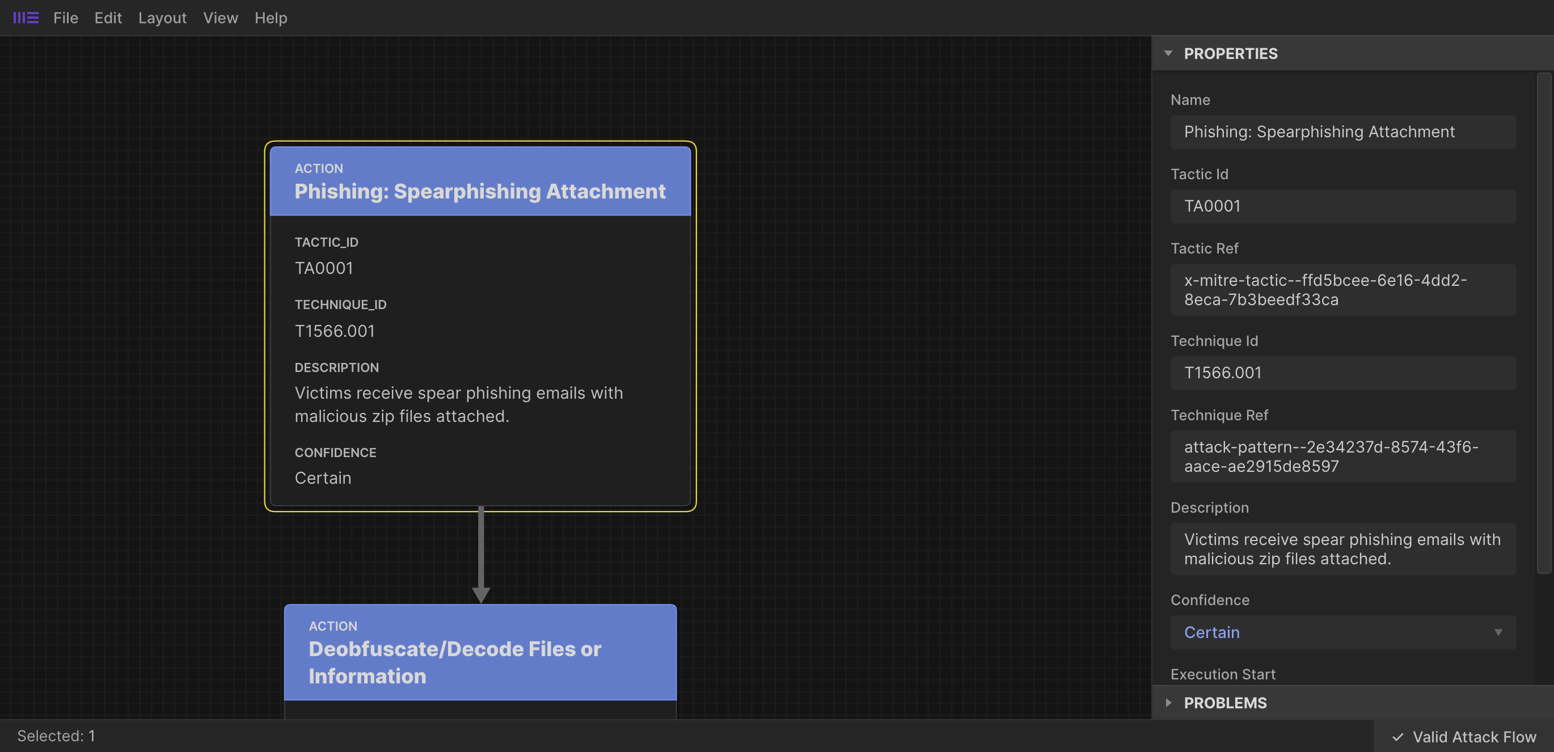Open the Confidence dropdown
1554x752 pixels.
click(1342, 632)
